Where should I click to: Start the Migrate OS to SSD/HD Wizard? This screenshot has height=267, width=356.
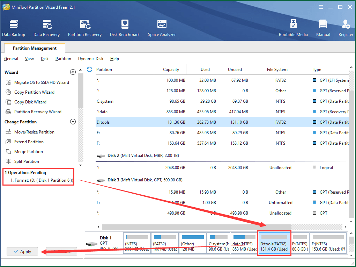pos(34,82)
